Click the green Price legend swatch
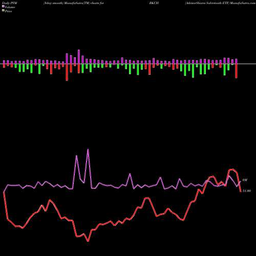Screen dimensions: 256x256 tap(3, 11)
